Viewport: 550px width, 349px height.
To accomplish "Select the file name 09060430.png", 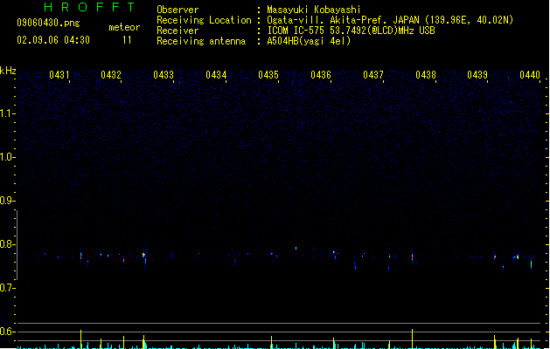I will [48, 23].
